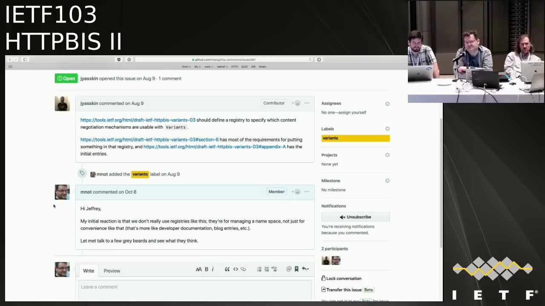The height and width of the screenshot is (306, 545).
Task: Click mnot username in Oct 8 comment
Action: [x=86, y=192]
